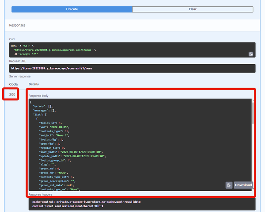
Task: Click the Clear button
Action: point(193,9)
